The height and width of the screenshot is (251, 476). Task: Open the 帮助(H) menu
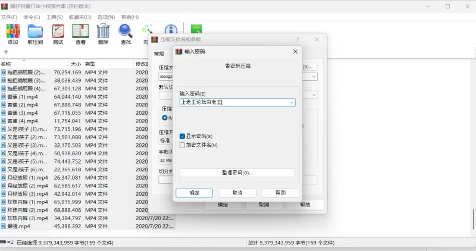[130, 17]
